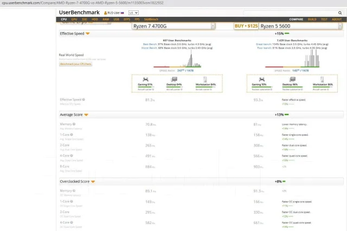Open the Ryzen 7 4700G model dropdown
Image resolution: width=347 pixels, height=231 pixels.
click(x=213, y=26)
